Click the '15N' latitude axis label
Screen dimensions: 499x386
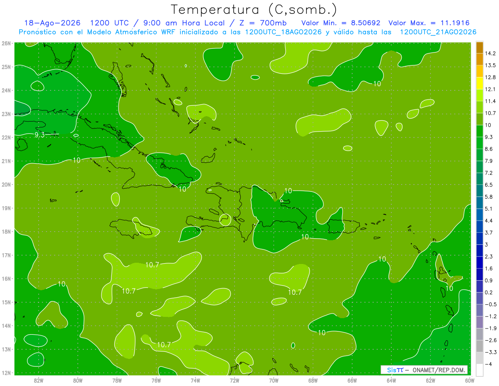(6, 302)
